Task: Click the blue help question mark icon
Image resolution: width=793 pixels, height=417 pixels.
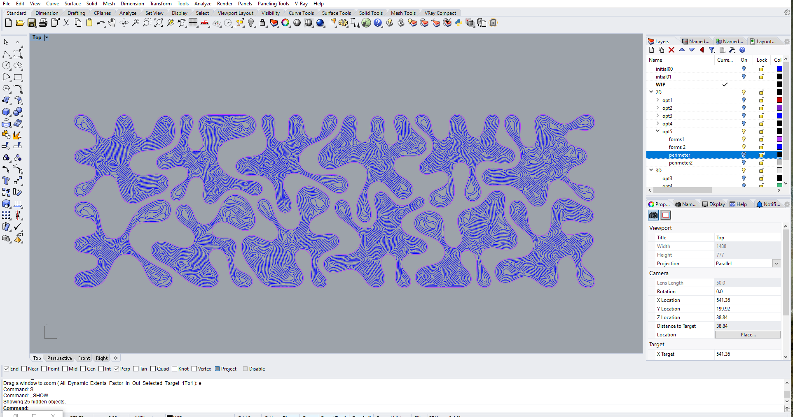Action: [x=378, y=23]
